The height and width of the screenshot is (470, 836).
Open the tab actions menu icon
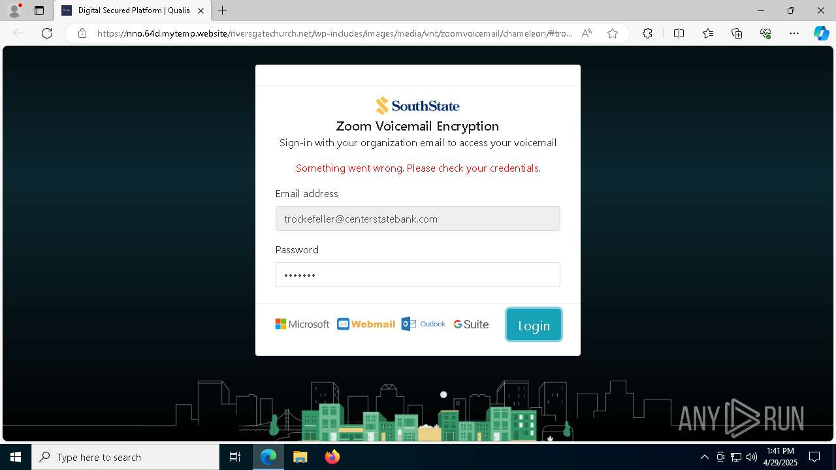pyautogui.click(x=39, y=10)
